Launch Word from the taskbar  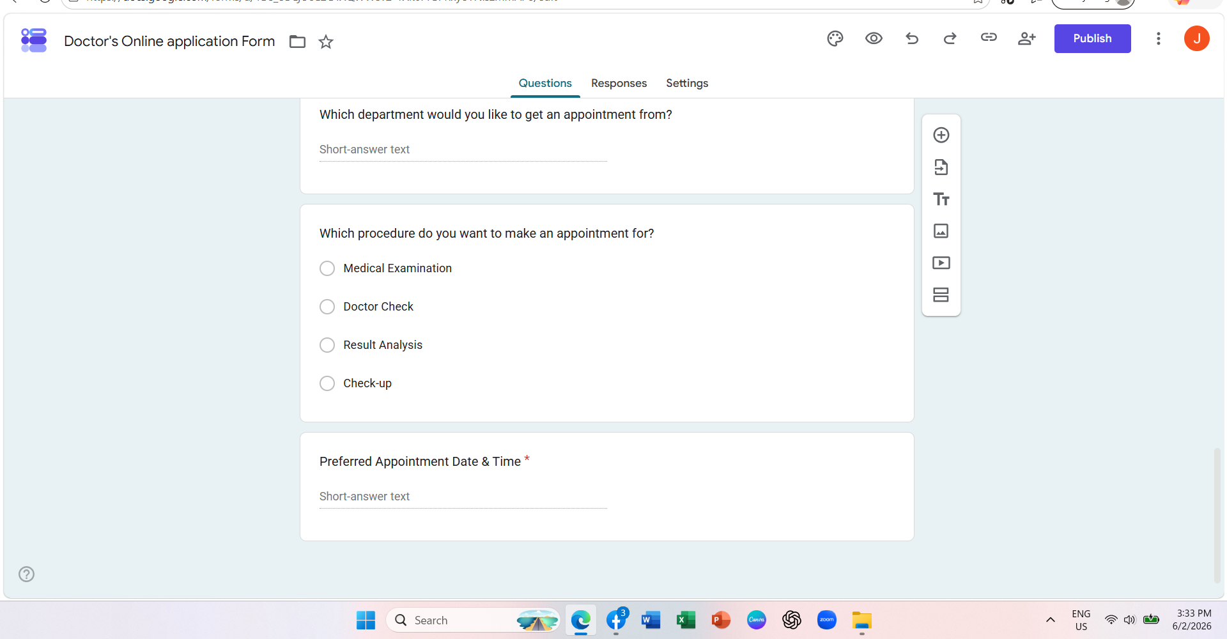point(651,620)
